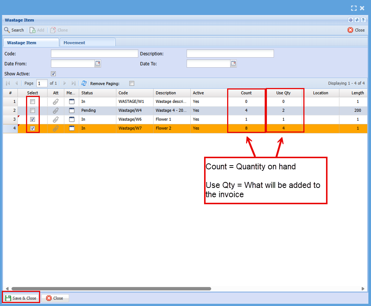
Task: Click the scrollbar left arrow
Action: [x=7, y=289]
